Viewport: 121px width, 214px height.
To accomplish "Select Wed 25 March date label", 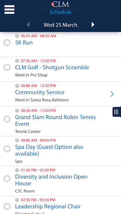I will [x=60, y=25].
